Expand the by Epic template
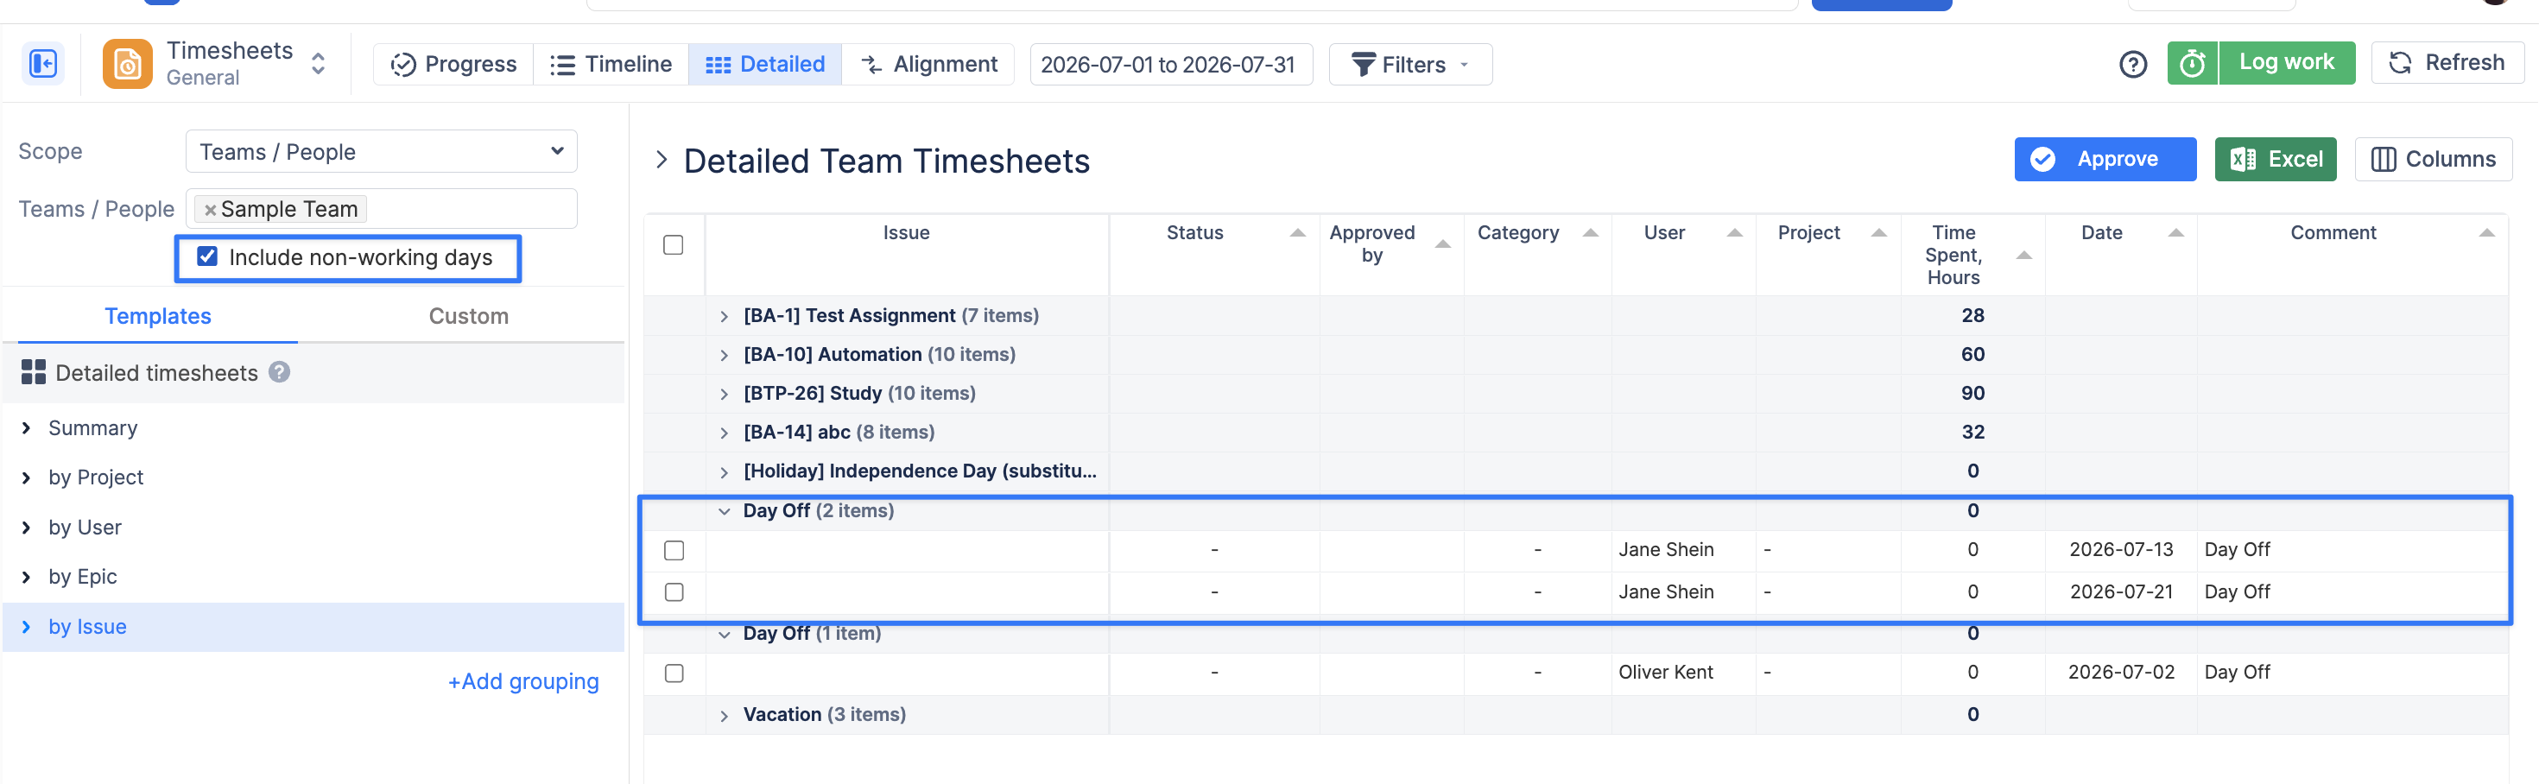The height and width of the screenshot is (784, 2539). (27, 576)
